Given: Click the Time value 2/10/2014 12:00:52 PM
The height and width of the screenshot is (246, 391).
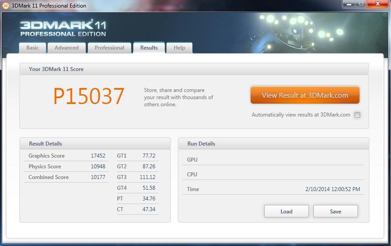Looking at the screenshot, I should click(x=333, y=189).
